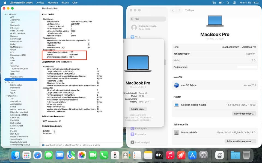Open the Trash in the Dock
The height and width of the screenshot is (163, 262).
246,155
